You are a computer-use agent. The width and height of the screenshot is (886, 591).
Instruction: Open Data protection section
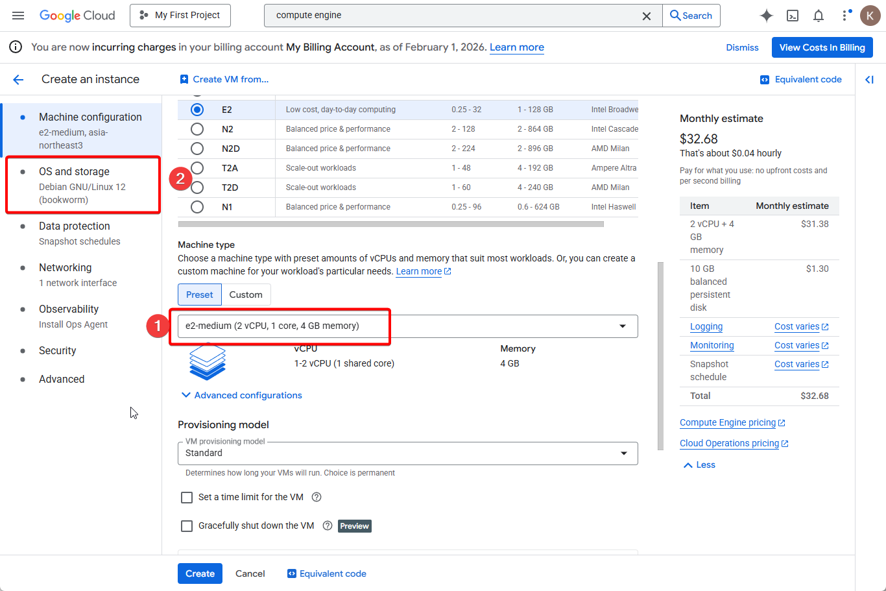[x=82, y=234]
